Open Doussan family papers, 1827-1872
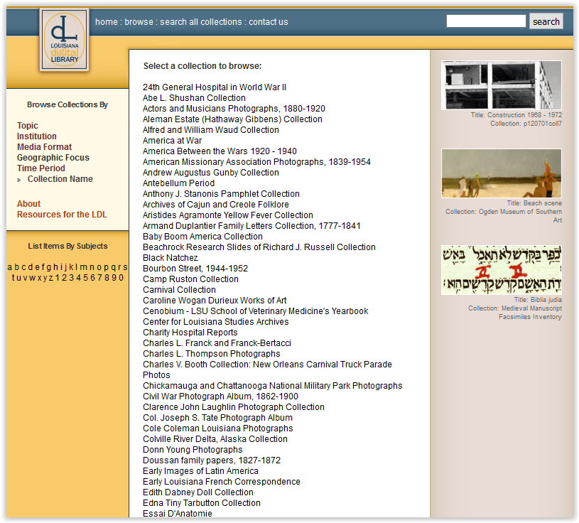The height and width of the screenshot is (523, 579). pos(212,461)
